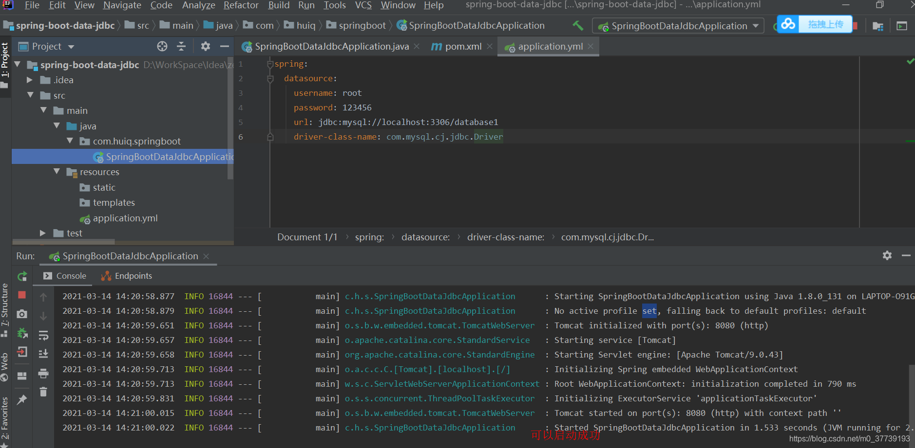Toggle the Structure tool window tab
The image size is (915, 448).
tap(5, 310)
